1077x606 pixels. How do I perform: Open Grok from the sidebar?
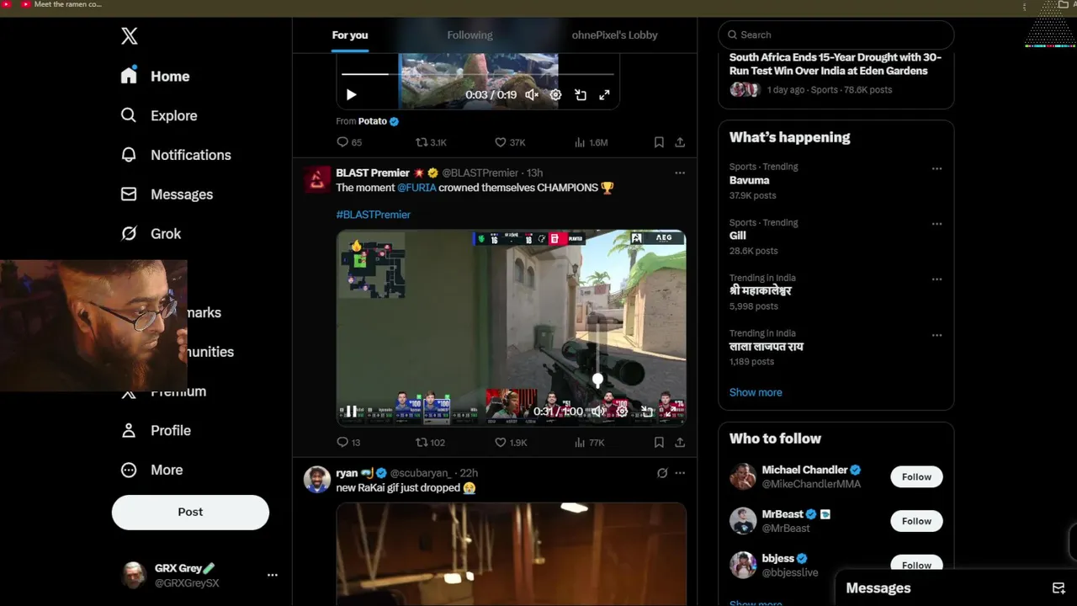151,234
